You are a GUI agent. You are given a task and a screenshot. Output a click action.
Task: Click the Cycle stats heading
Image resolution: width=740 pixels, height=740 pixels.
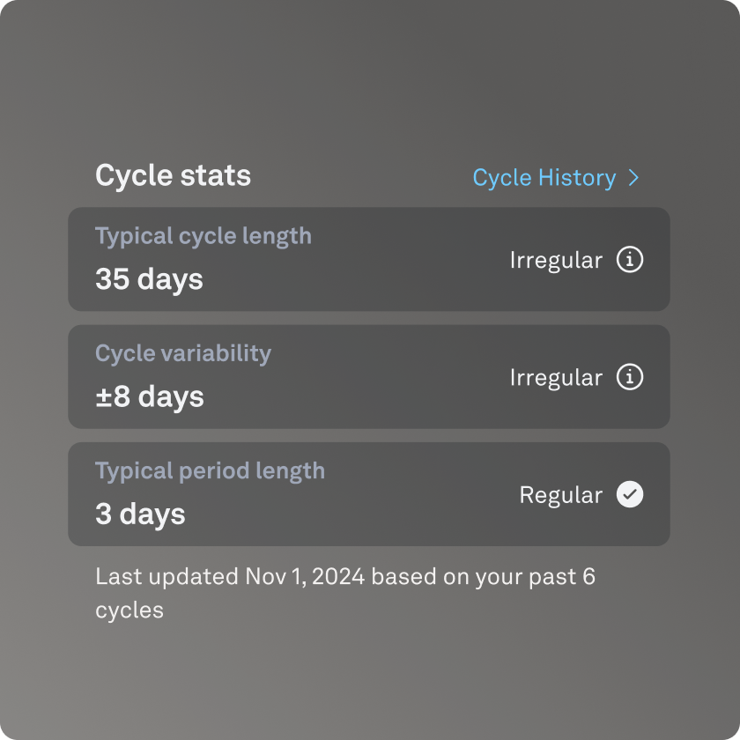click(x=174, y=176)
